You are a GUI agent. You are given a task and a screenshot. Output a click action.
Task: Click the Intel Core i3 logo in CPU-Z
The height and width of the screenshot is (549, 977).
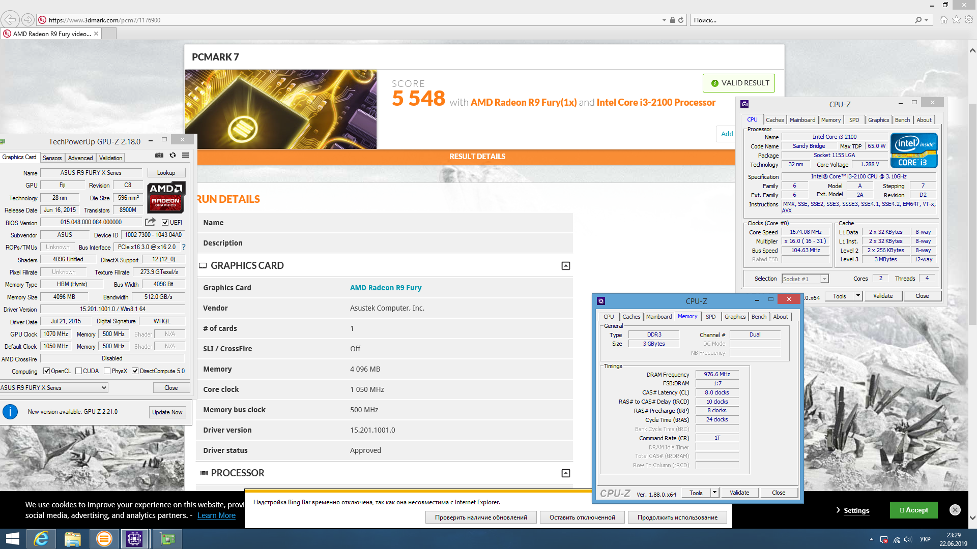point(914,150)
